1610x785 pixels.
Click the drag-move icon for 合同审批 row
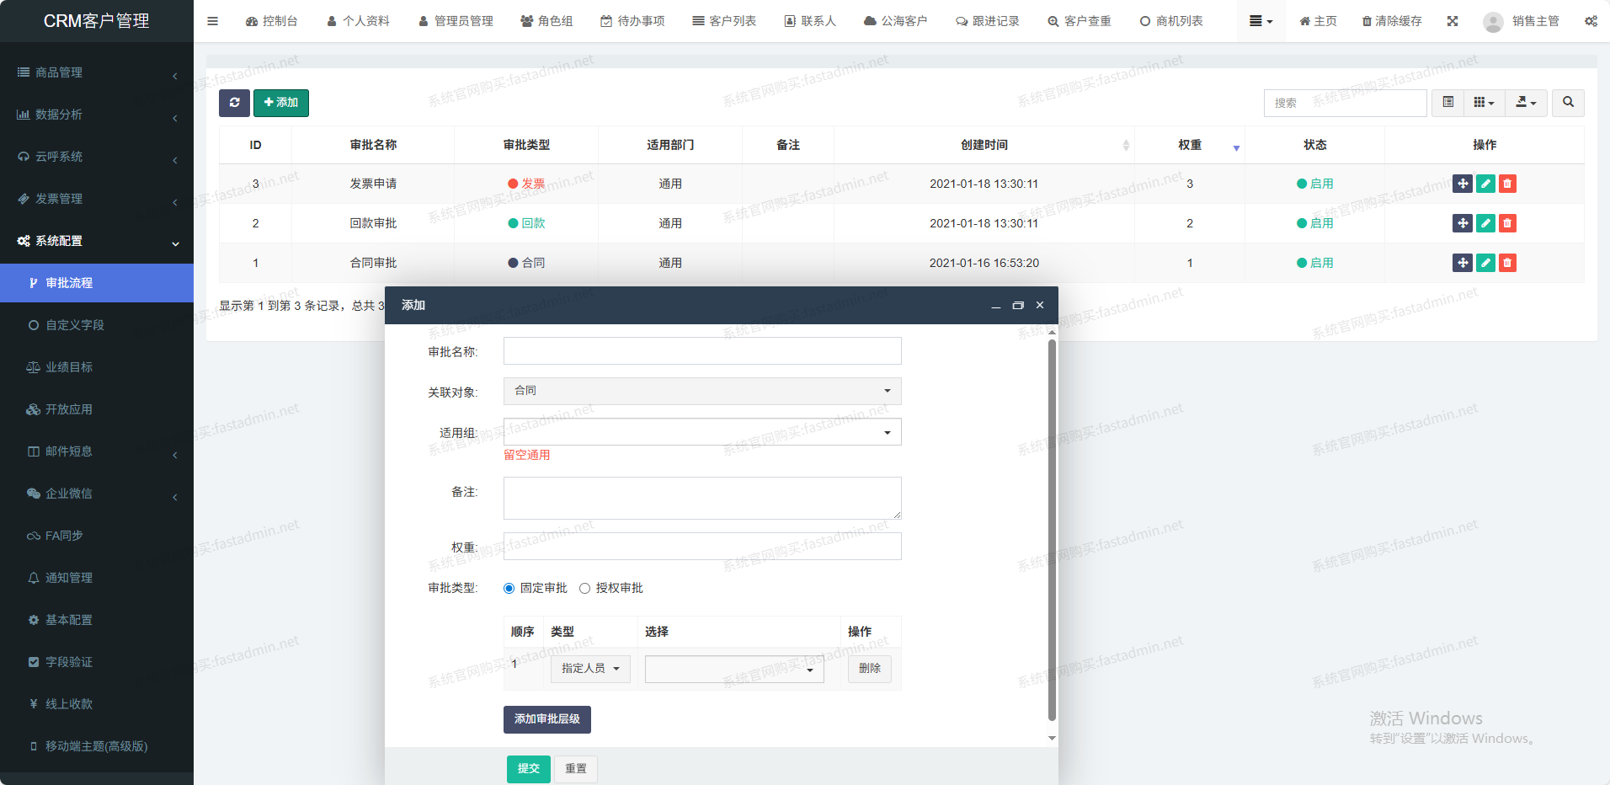coord(1463,263)
